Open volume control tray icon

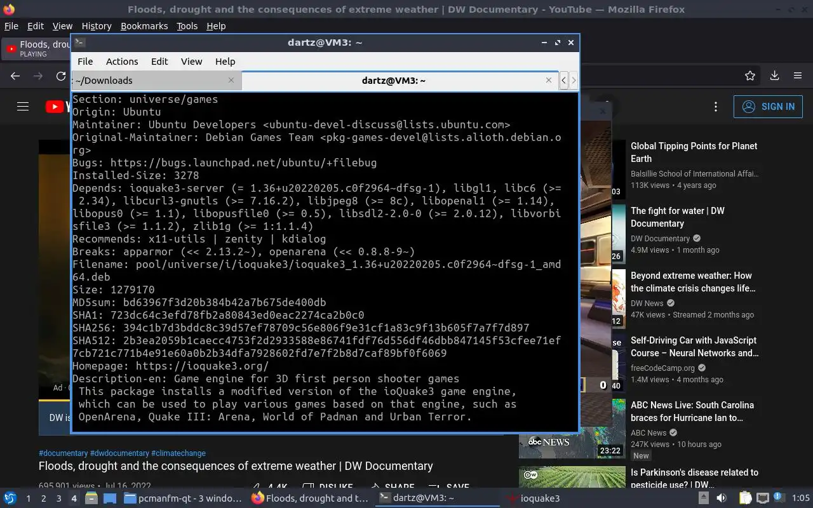pyautogui.click(x=721, y=498)
